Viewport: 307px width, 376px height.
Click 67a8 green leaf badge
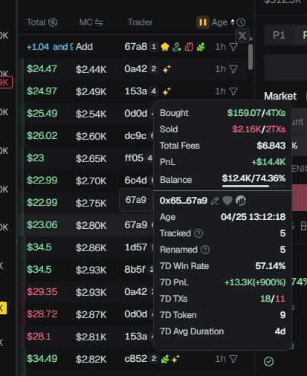click(201, 47)
